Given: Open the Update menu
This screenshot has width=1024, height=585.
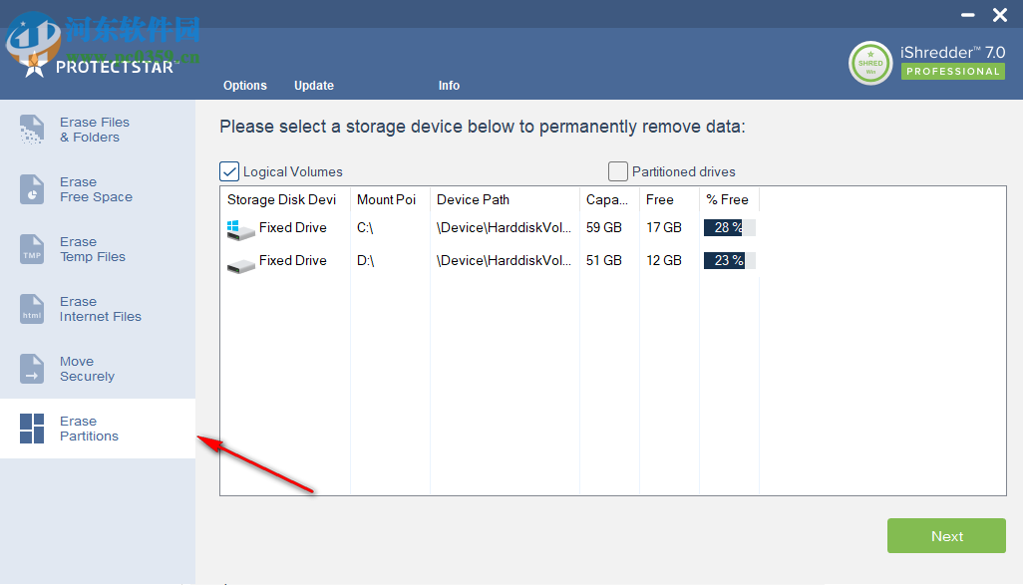Looking at the screenshot, I should point(314,86).
